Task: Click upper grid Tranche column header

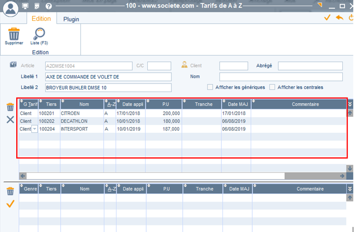Action: click(202, 104)
